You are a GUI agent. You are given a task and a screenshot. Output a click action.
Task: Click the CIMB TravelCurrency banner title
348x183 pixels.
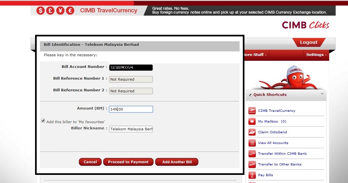(x=109, y=10)
